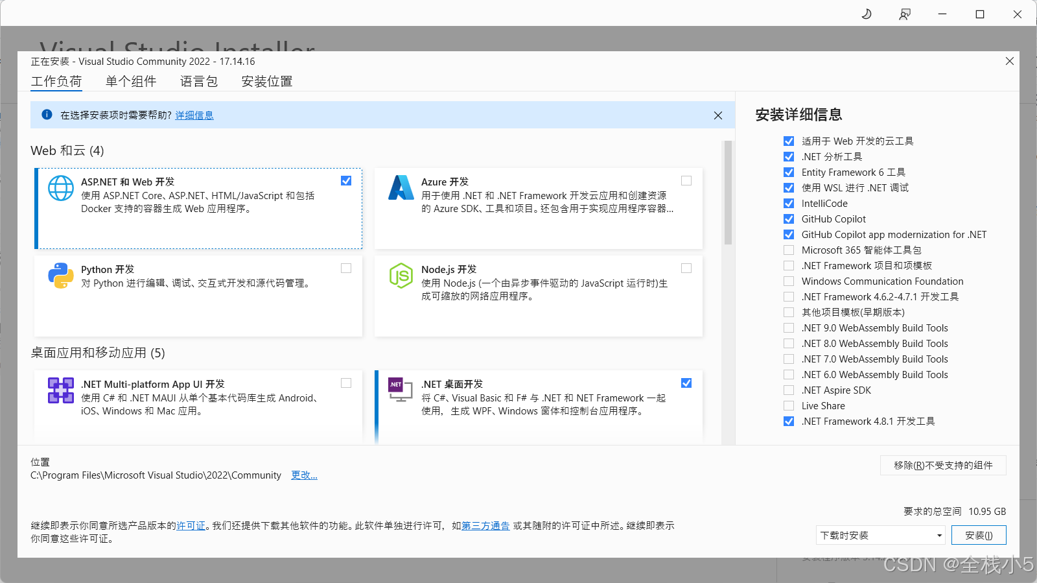This screenshot has width=1037, height=583.
Task: Click the install path C:\Program Files text
Action: pyautogui.click(x=156, y=475)
